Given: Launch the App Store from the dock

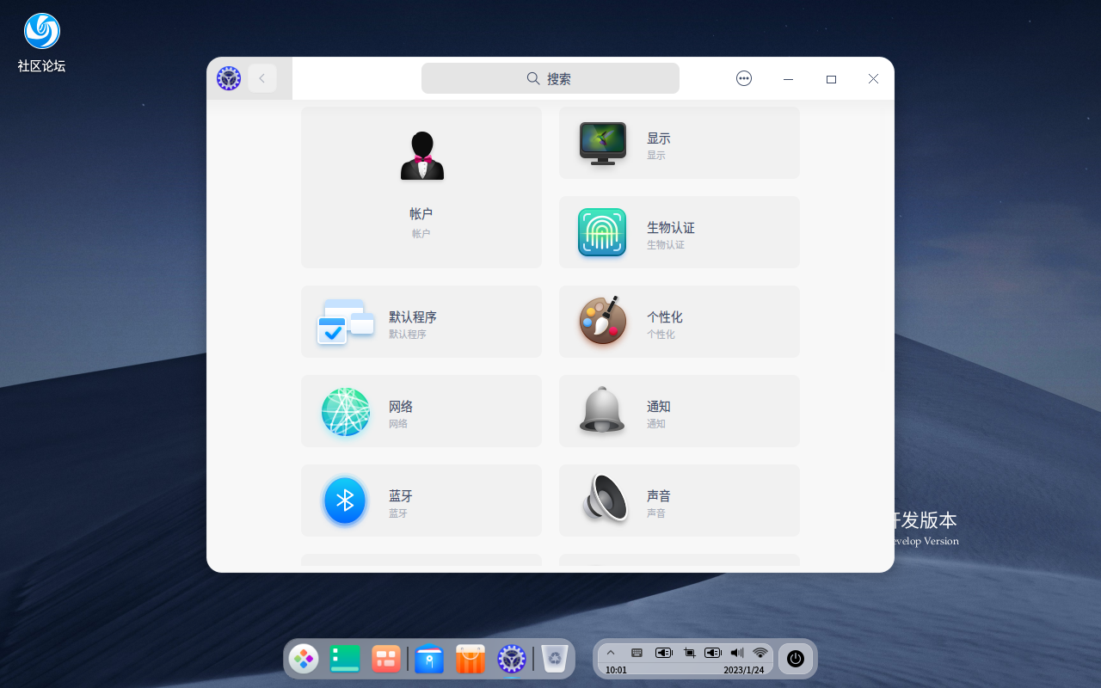Looking at the screenshot, I should (470, 659).
